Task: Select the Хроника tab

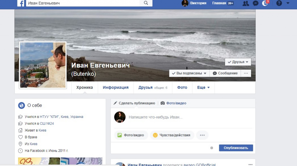Action: 84,87
